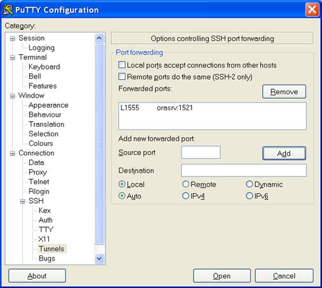Click Add to add forwarded port
Image resolution: width=322 pixels, height=288 pixels.
click(284, 153)
